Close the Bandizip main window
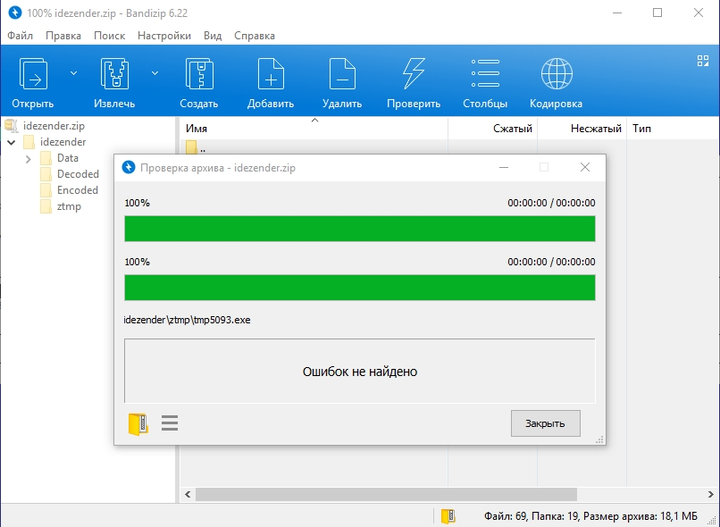 [699, 13]
